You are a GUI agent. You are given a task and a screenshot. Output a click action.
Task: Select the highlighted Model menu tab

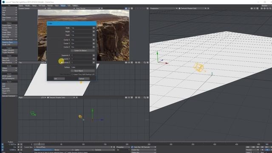click(63, 6)
